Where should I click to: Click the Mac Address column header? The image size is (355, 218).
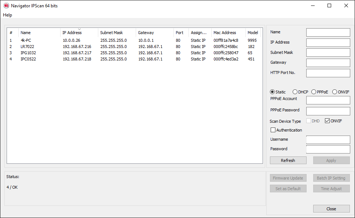point(224,33)
